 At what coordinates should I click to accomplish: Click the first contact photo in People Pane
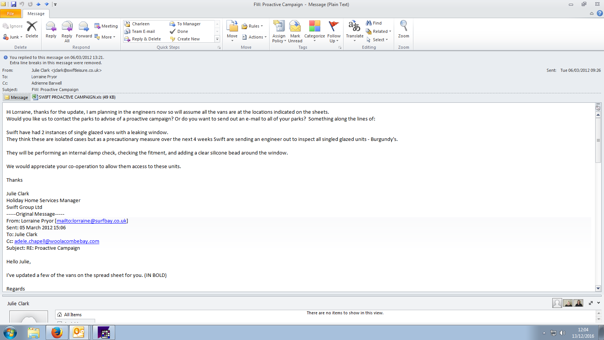point(557,303)
